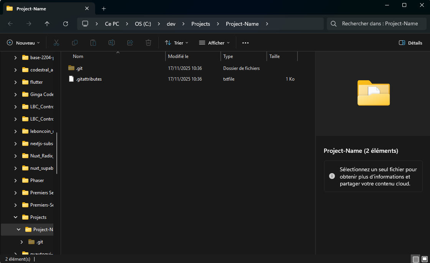Sort by the Type column header
430x263 pixels.
[x=228, y=56]
